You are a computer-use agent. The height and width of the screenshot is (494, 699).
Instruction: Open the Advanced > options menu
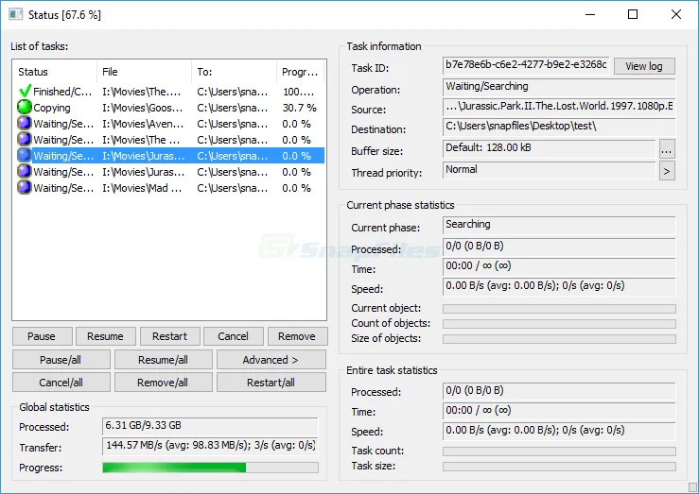pos(271,360)
